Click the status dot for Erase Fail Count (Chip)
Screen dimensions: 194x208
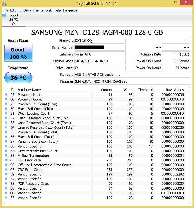[6, 109]
